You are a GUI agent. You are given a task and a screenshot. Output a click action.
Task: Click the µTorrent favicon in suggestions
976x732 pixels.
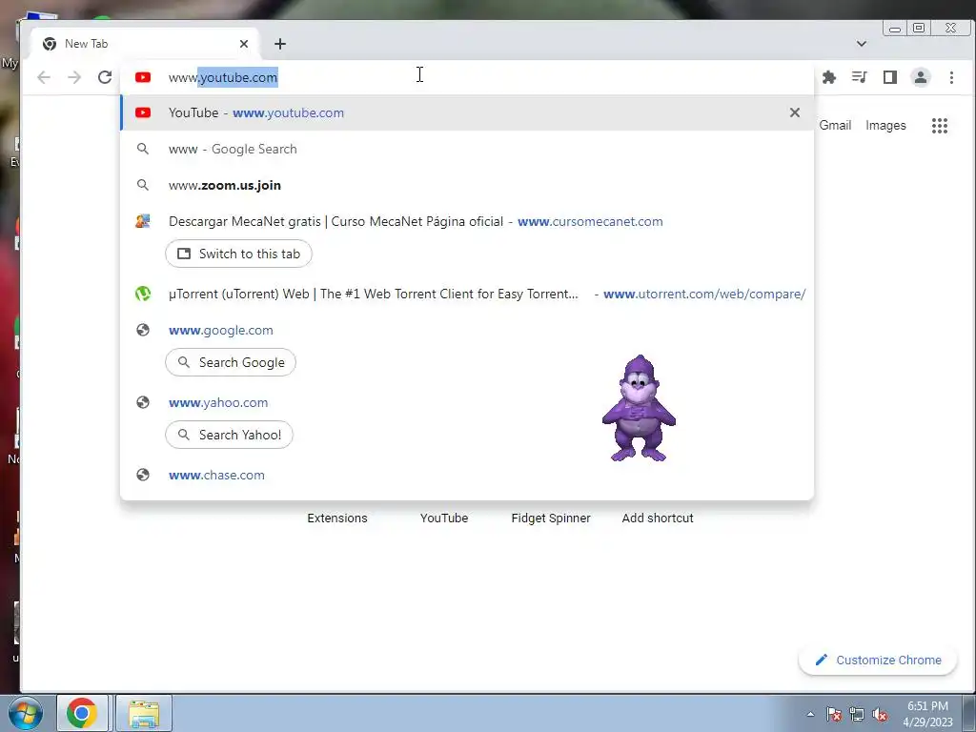[143, 294]
